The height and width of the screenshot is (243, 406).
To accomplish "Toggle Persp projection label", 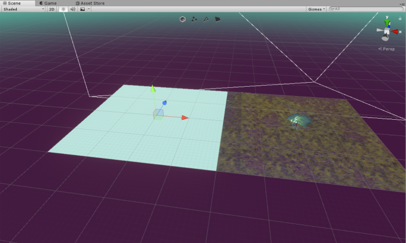I will [386, 49].
